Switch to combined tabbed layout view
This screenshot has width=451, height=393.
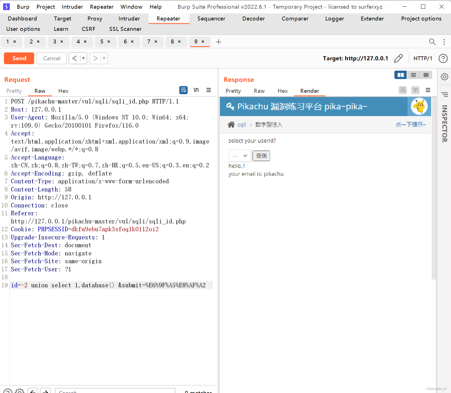(x=426, y=75)
